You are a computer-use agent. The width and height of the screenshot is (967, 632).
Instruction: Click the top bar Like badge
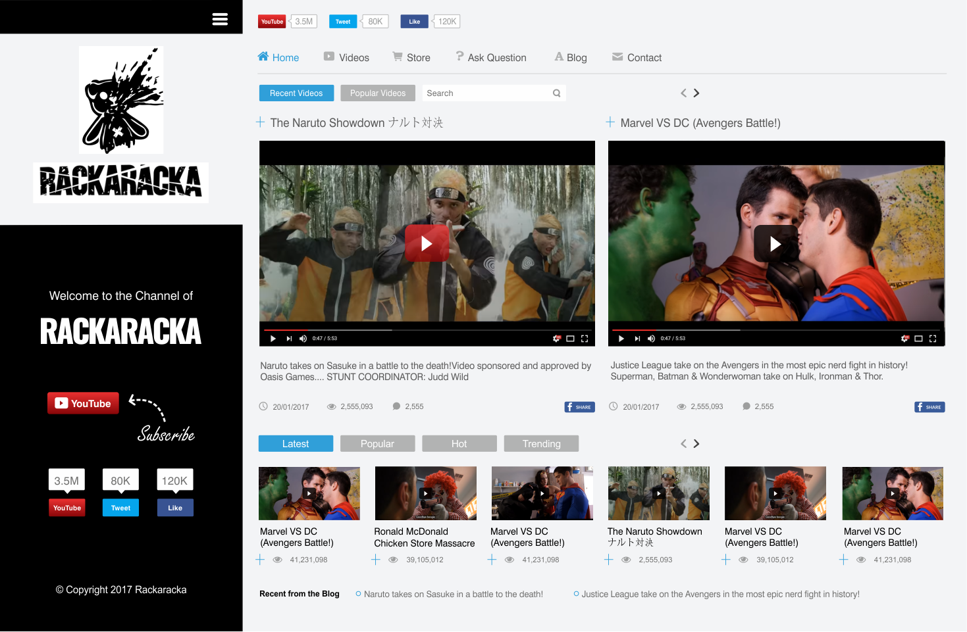[414, 22]
